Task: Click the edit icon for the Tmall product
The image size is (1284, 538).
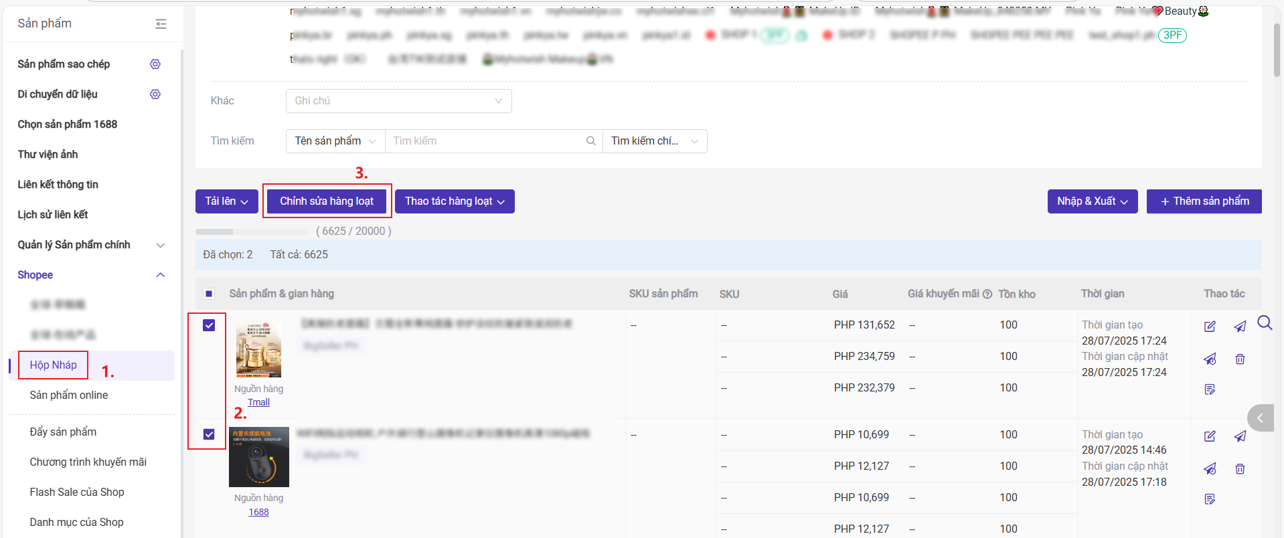Action: pos(1210,327)
